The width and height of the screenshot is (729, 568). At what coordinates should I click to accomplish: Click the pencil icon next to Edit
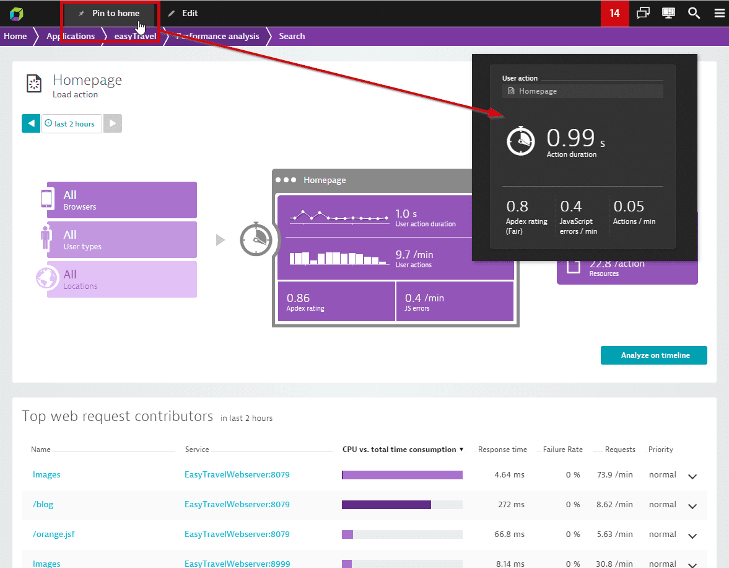tap(172, 14)
